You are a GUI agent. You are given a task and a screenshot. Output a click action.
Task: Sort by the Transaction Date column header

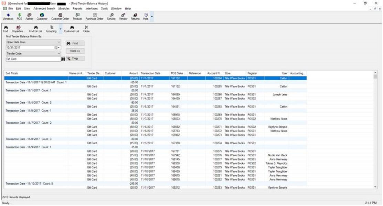(x=155, y=73)
